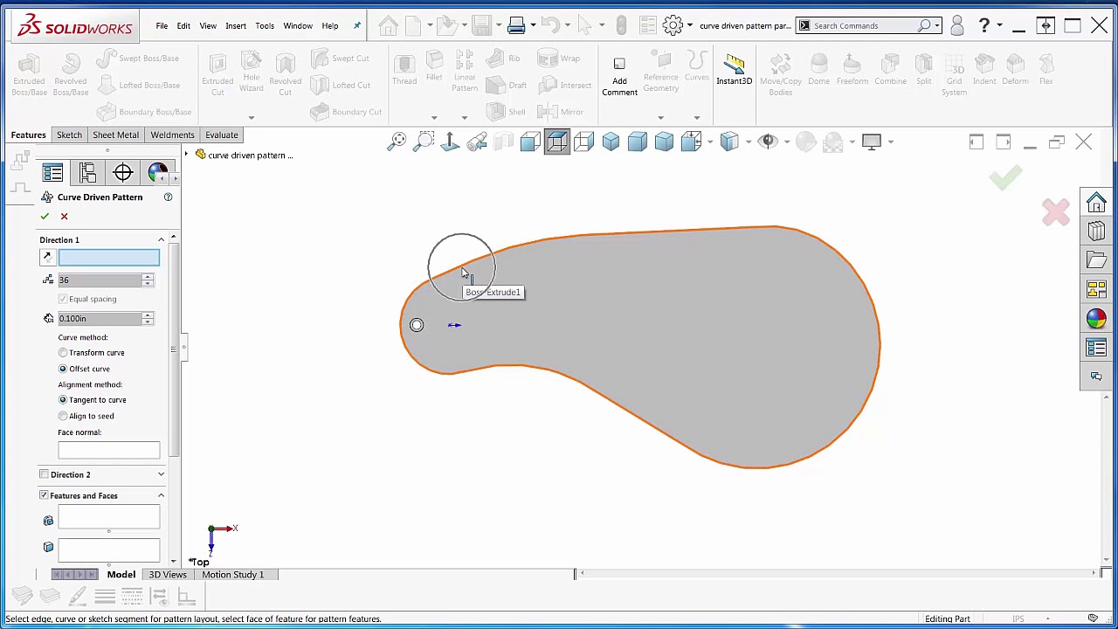Click the spacing field showing 0.100in

(x=100, y=318)
